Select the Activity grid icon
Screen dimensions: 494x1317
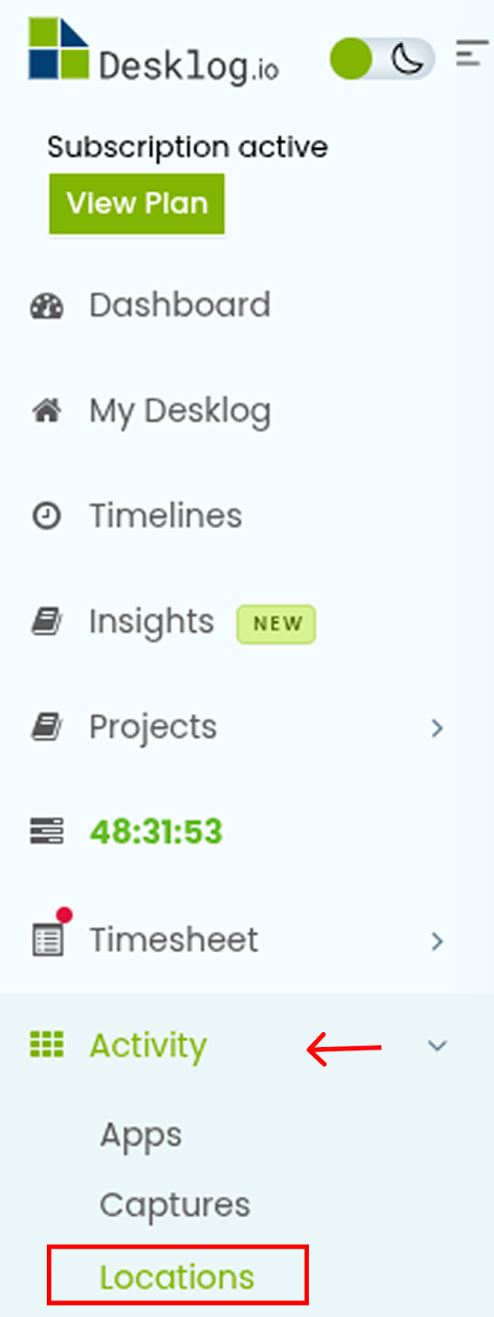47,1045
